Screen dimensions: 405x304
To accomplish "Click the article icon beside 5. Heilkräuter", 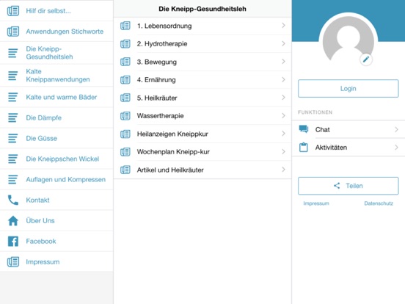I will pyautogui.click(x=125, y=98).
